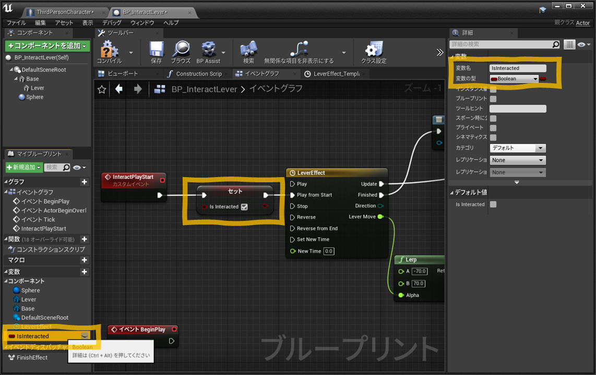
Task: Click variable name IsInteracted field
Action: (x=518, y=68)
